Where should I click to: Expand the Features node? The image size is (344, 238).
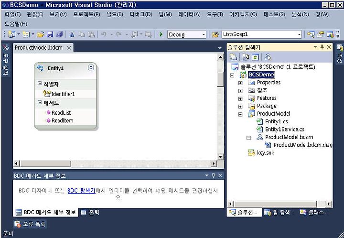click(x=240, y=99)
